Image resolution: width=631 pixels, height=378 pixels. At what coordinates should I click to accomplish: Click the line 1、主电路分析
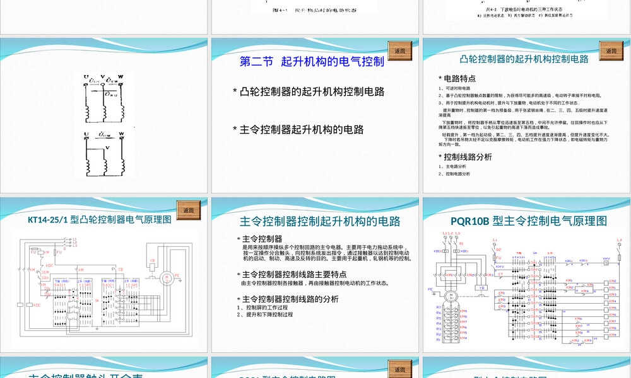click(452, 166)
